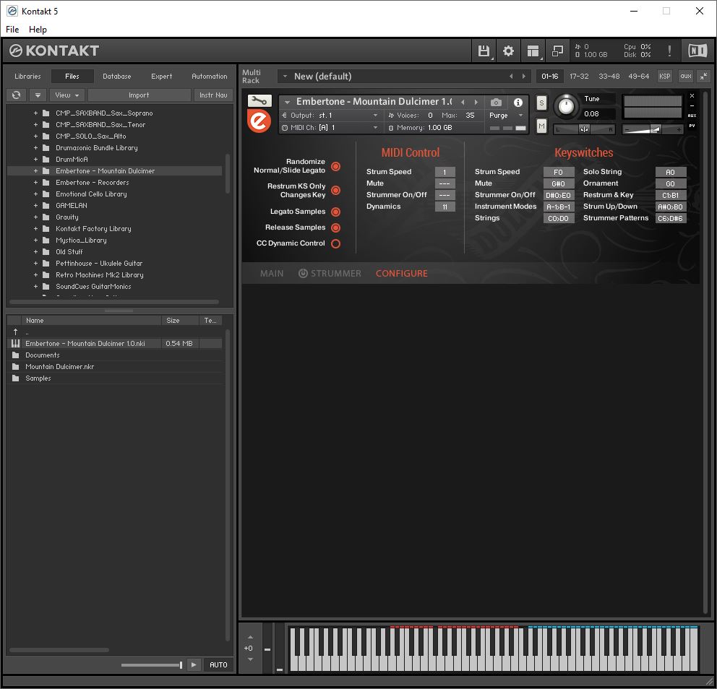Mute the instrument with M button
717x689 pixels.
(x=541, y=126)
